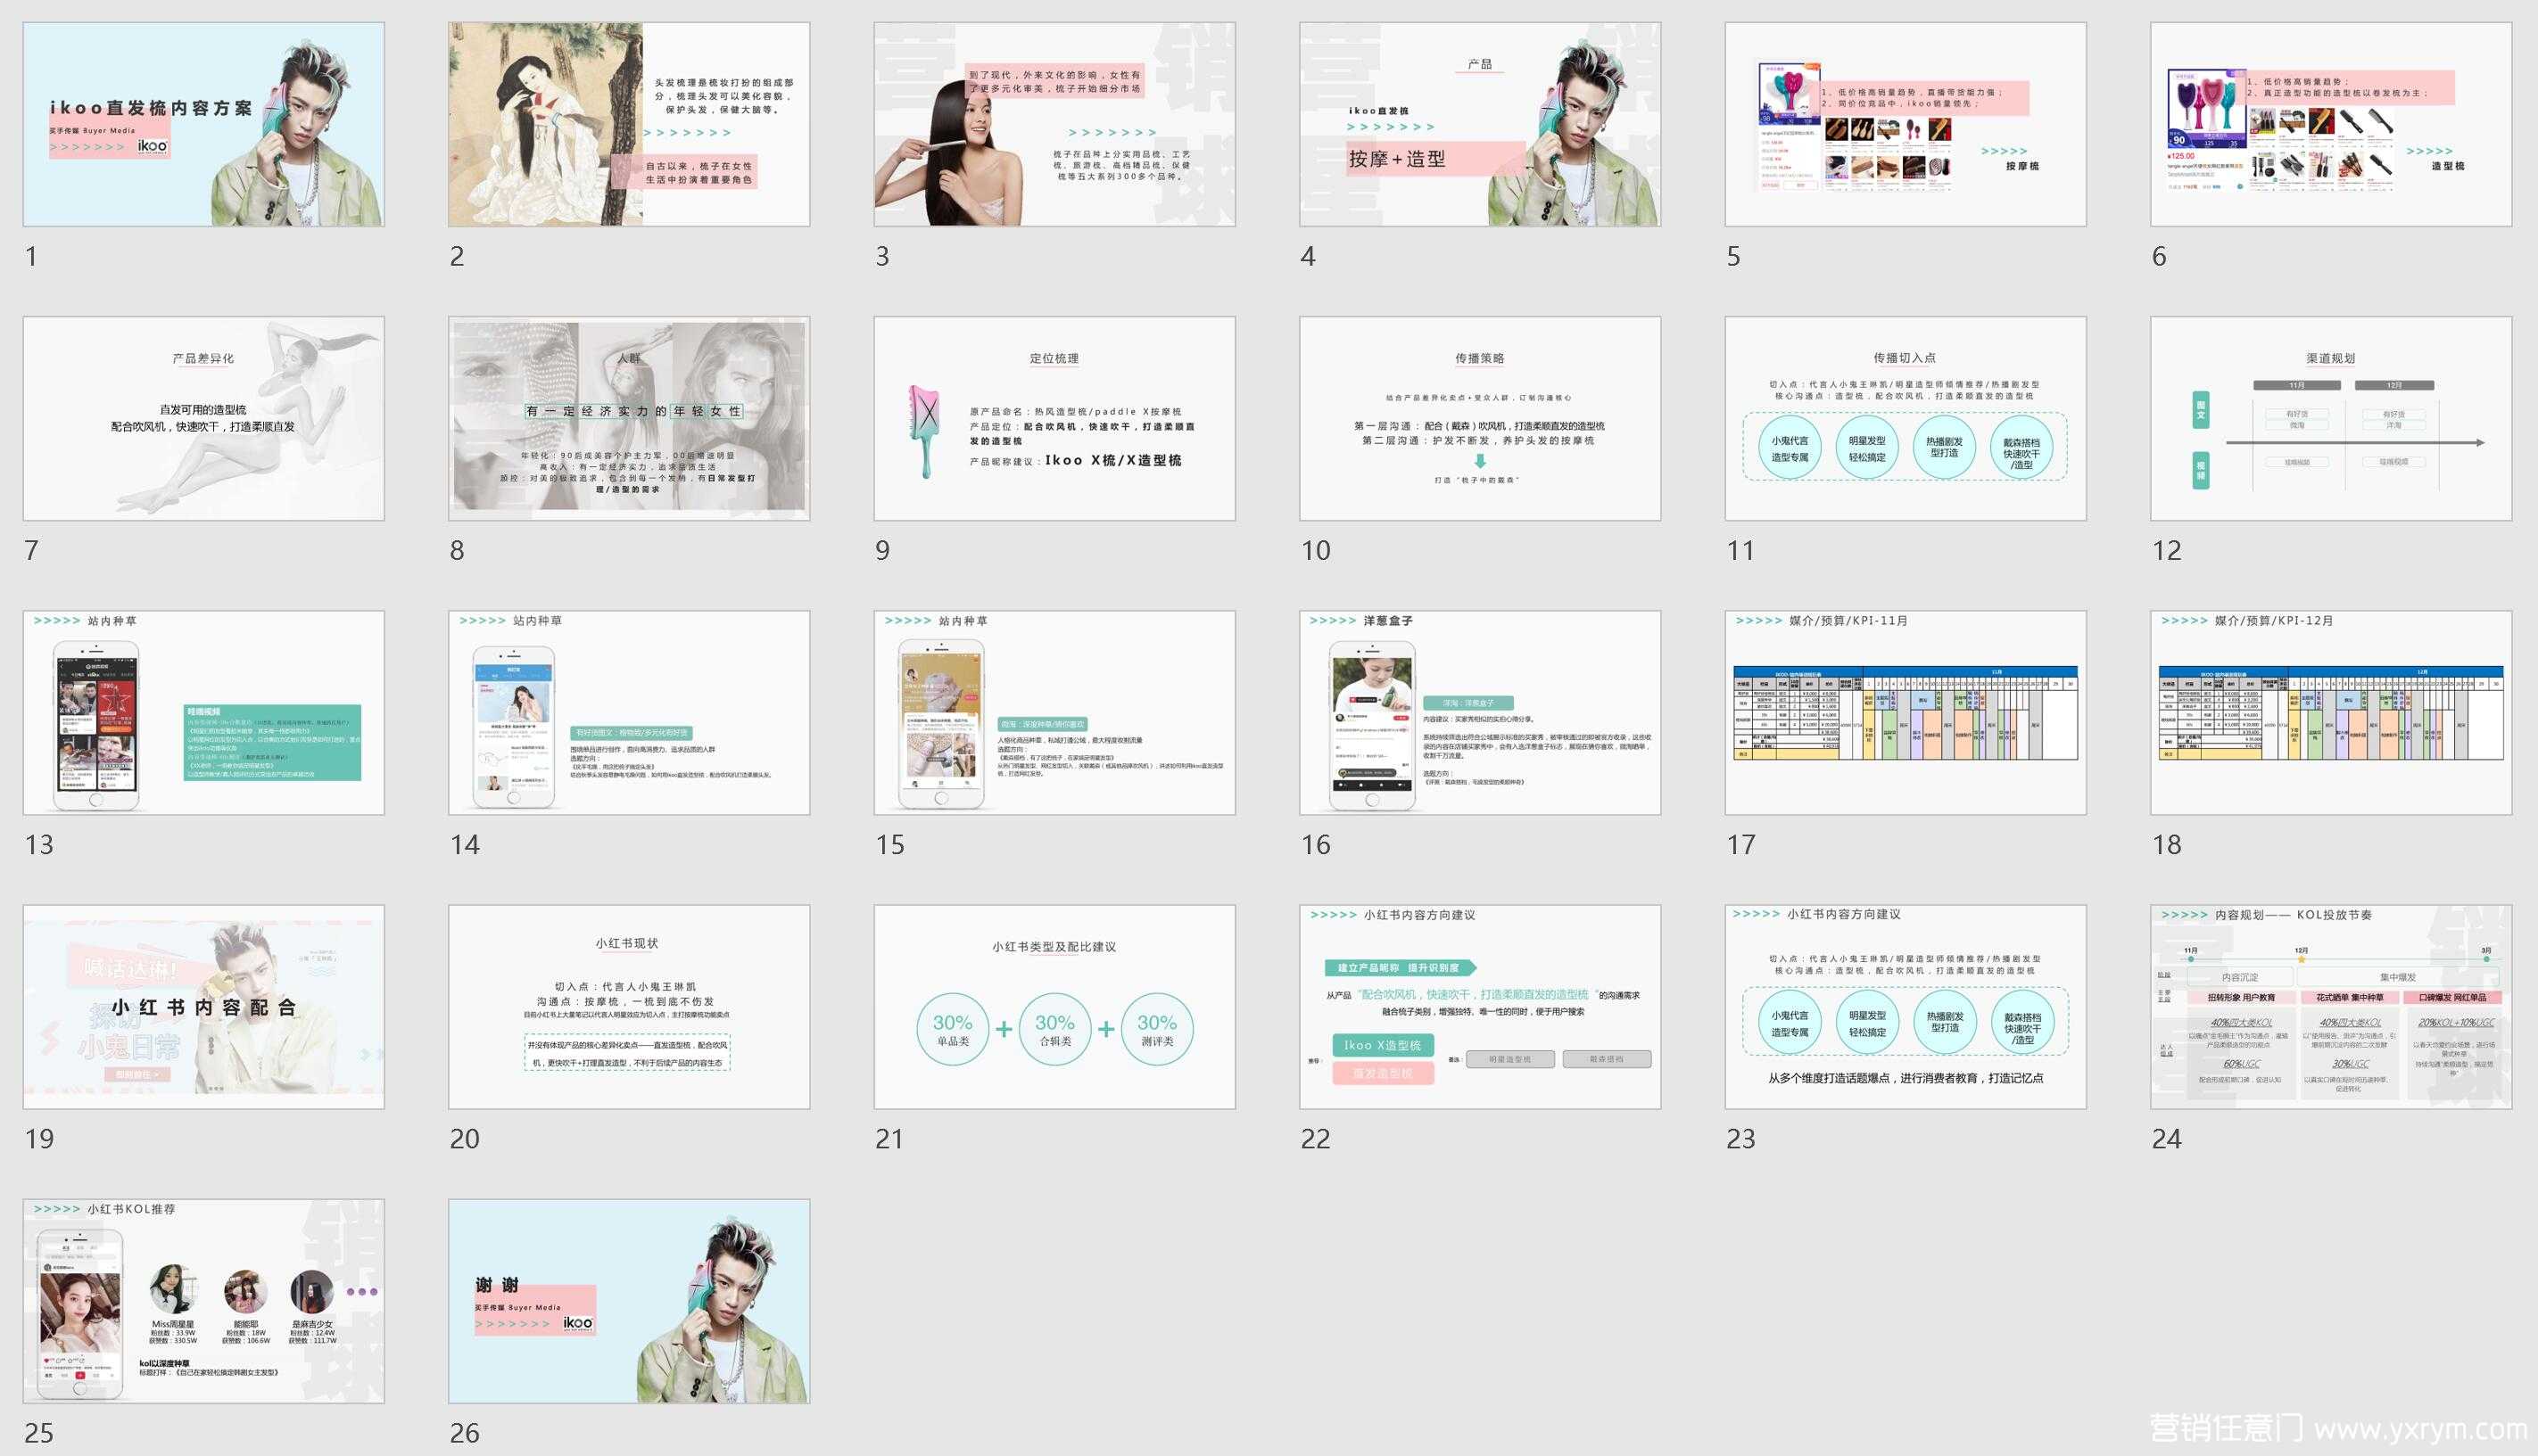Select slide 5 labeled 按摩梳

click(x=1906, y=124)
